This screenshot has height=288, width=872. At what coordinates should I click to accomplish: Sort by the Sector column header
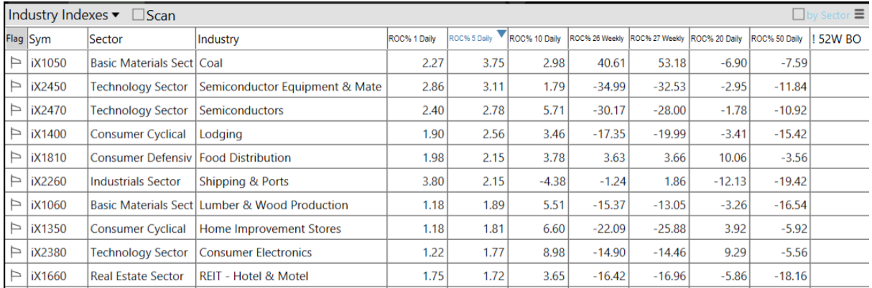(106, 39)
